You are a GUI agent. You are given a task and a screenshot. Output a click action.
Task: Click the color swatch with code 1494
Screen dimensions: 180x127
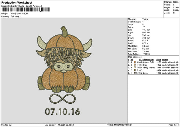[x=135, y=70]
